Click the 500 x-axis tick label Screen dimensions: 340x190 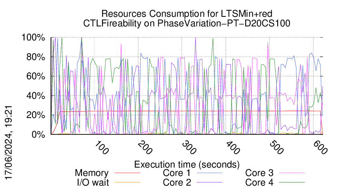(x=276, y=148)
